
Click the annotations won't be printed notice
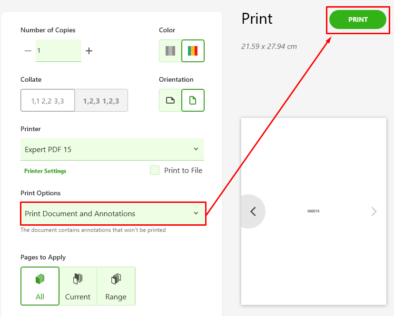click(93, 230)
